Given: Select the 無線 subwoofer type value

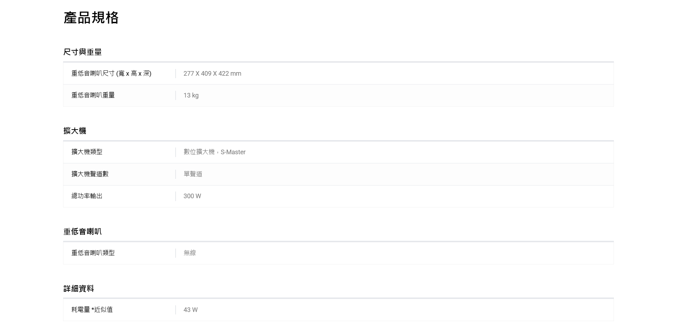Looking at the screenshot, I should pyautogui.click(x=190, y=253).
